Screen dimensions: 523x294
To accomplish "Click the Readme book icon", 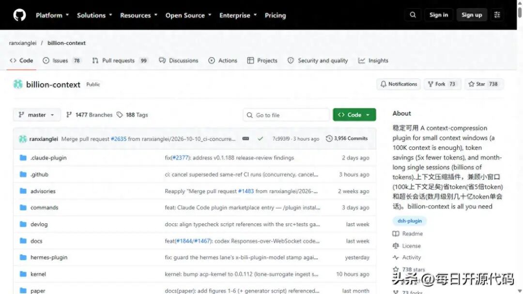I will point(396,234).
